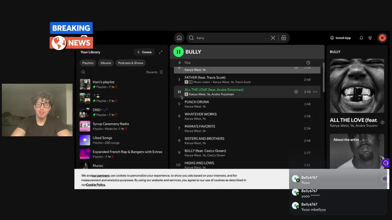
Task: Filter library by Albums chip
Action: pos(106,63)
